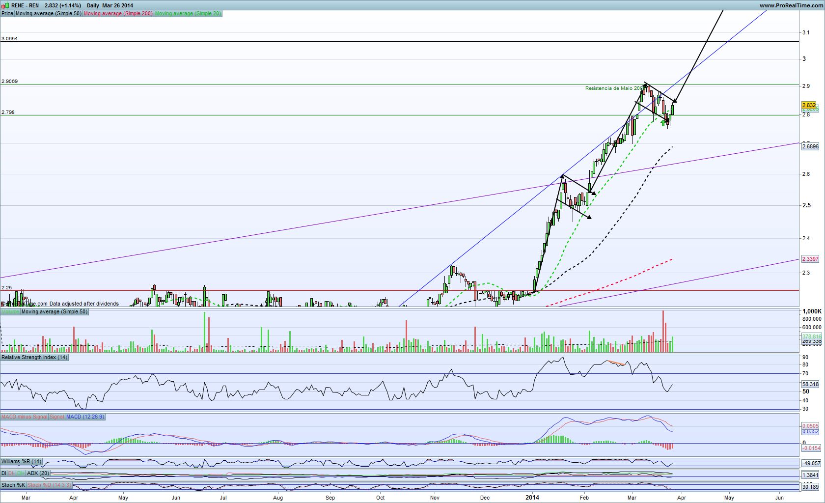This screenshot has height=503, width=825.
Task: Select the red Signal label in MACD panel
Action: (57, 417)
